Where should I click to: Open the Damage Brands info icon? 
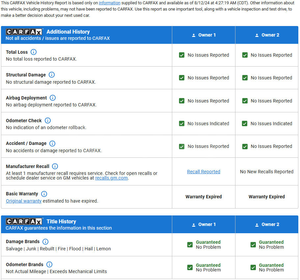click(x=45, y=241)
